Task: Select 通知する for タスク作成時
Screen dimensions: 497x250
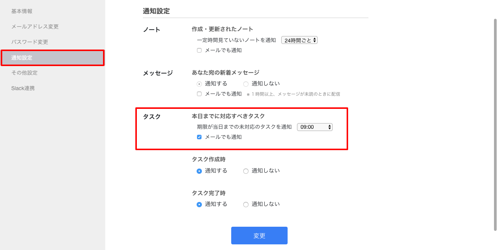Action: coord(200,170)
